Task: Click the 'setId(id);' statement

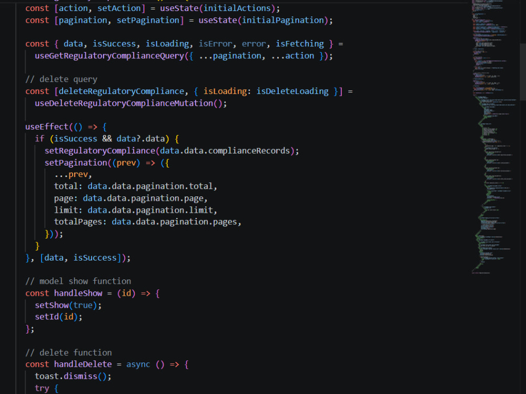Action: [x=59, y=317]
